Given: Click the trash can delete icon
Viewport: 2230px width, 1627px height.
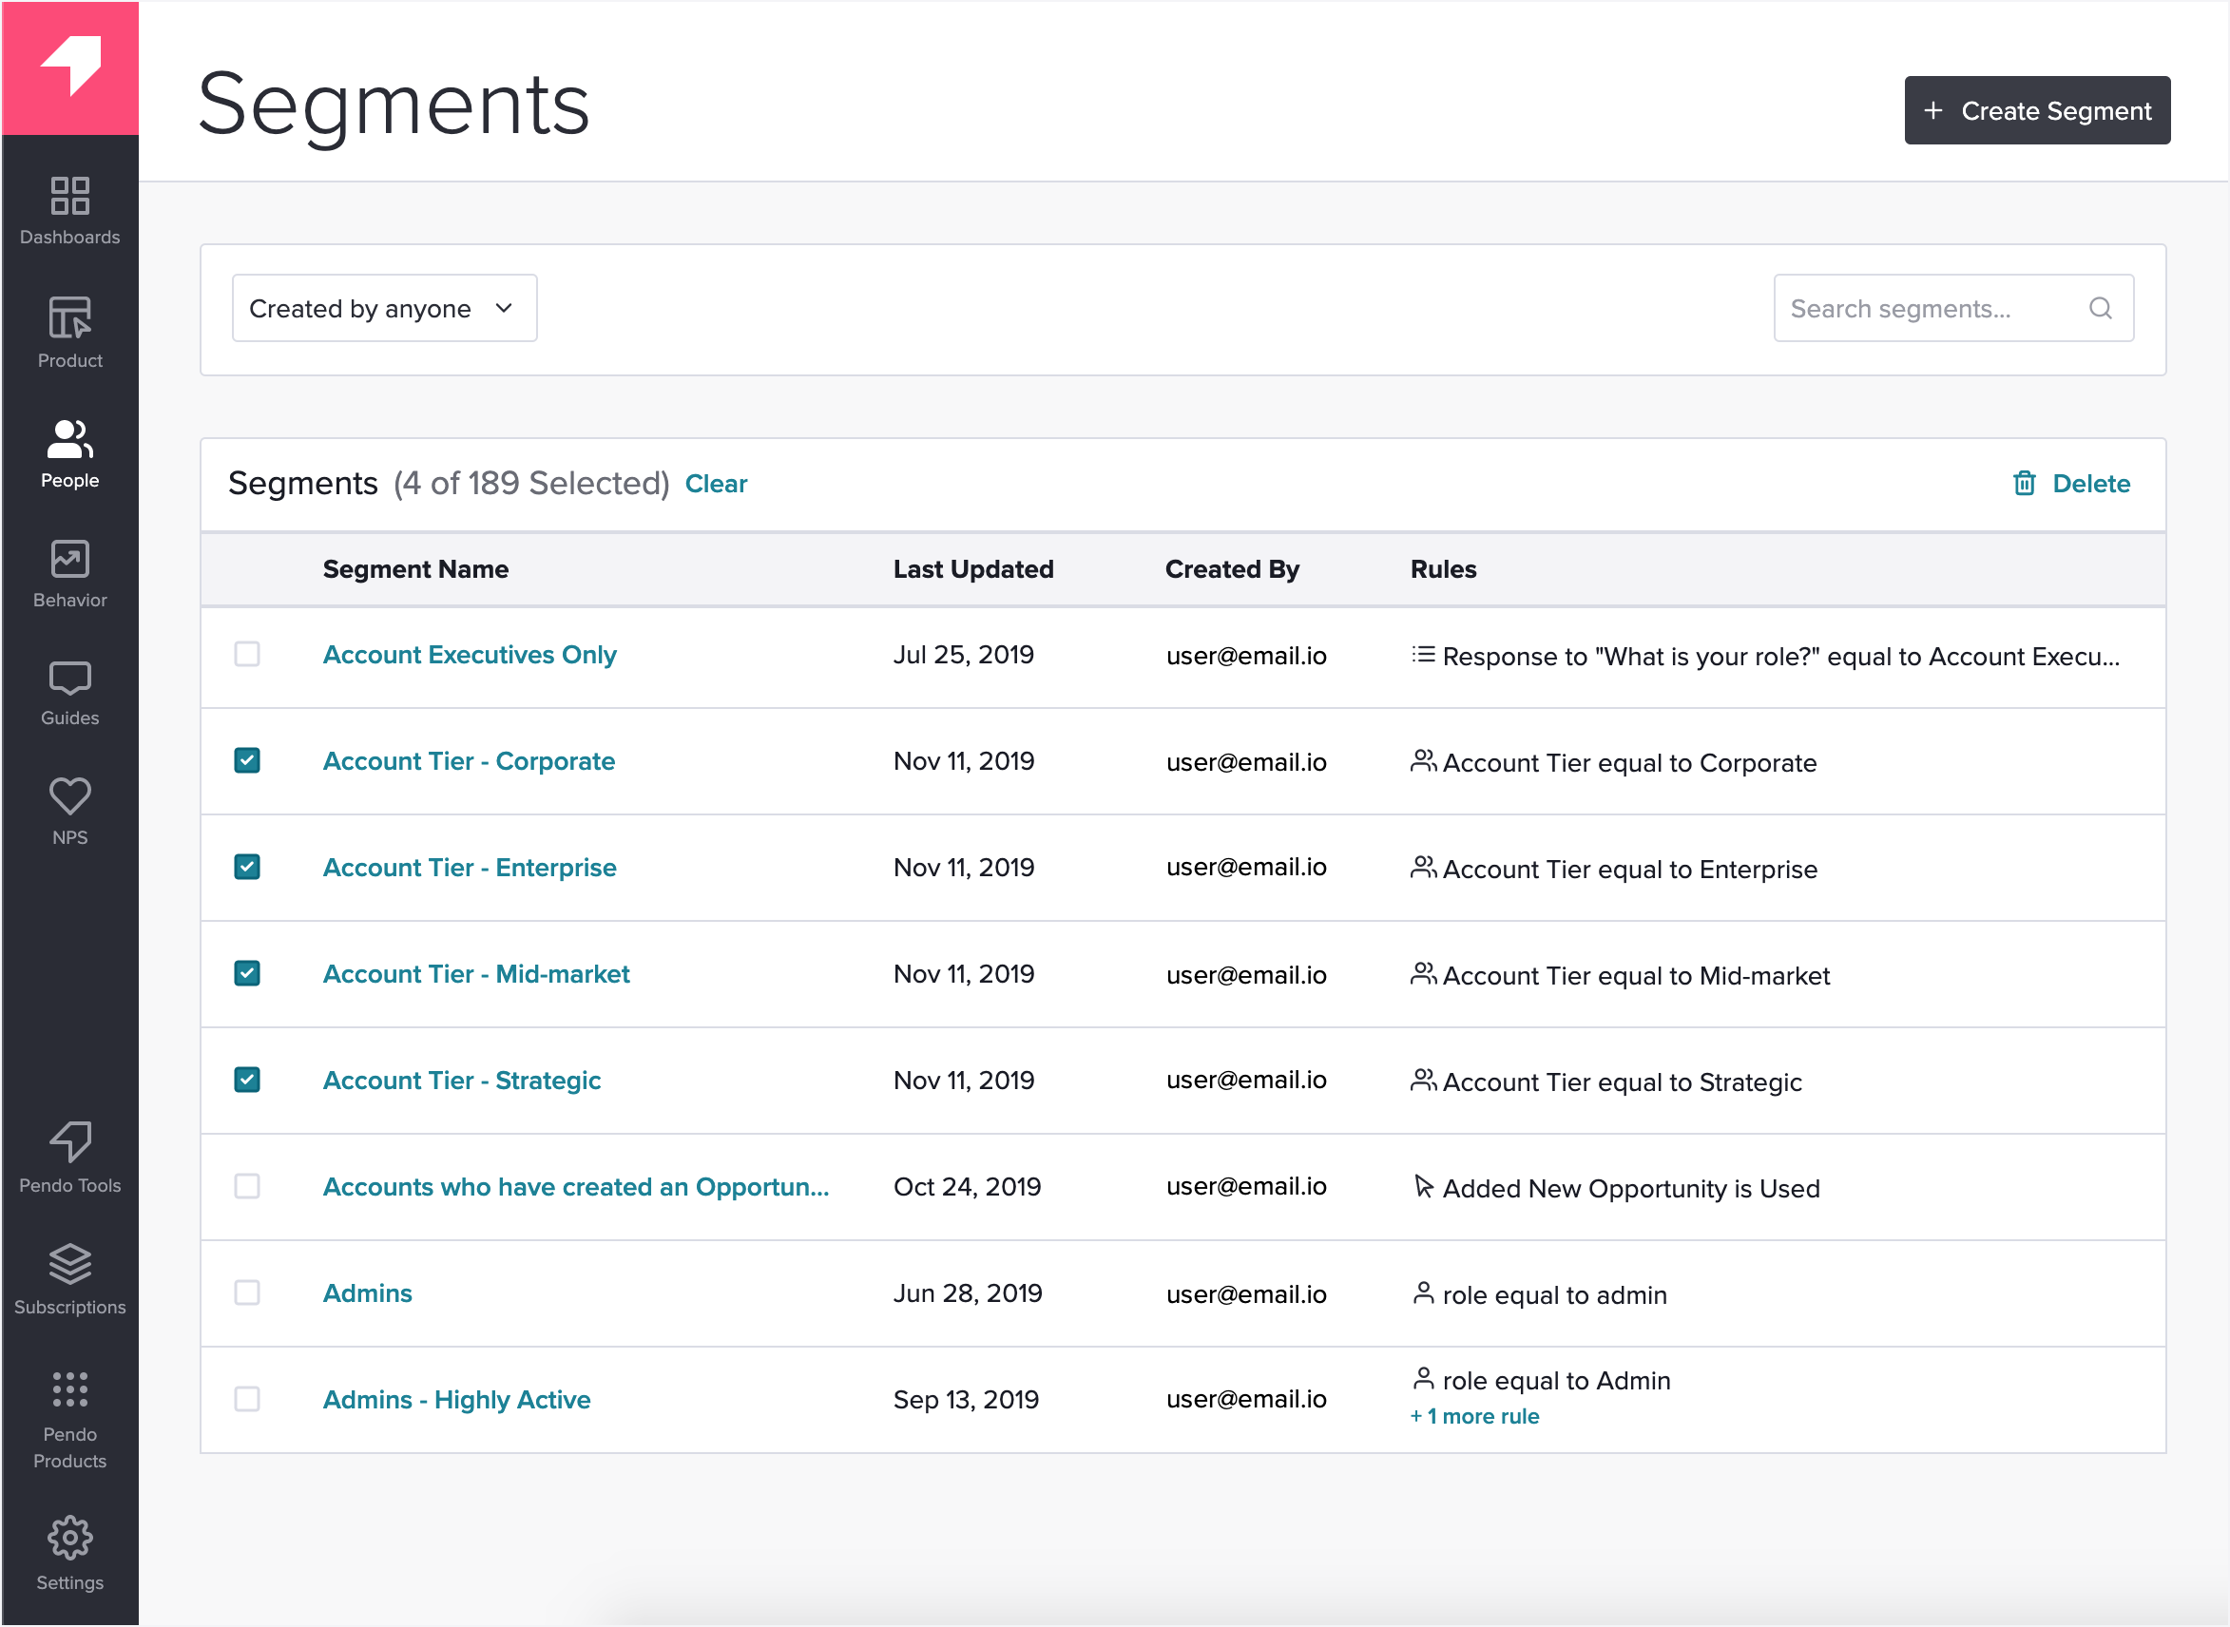Looking at the screenshot, I should point(2025,484).
